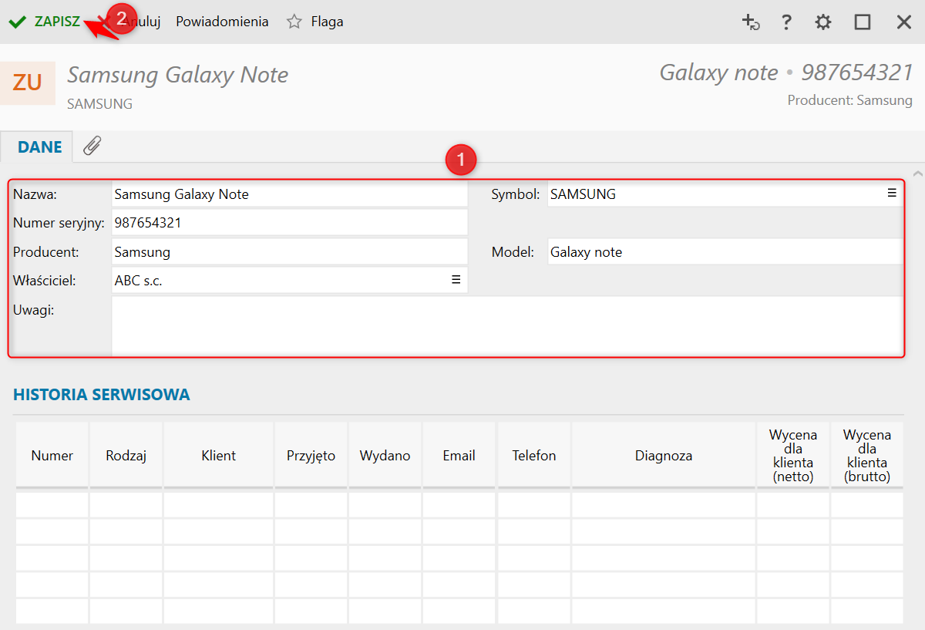925x630 pixels.
Task: Click into the Uwagi notes box
Action: 507,326
